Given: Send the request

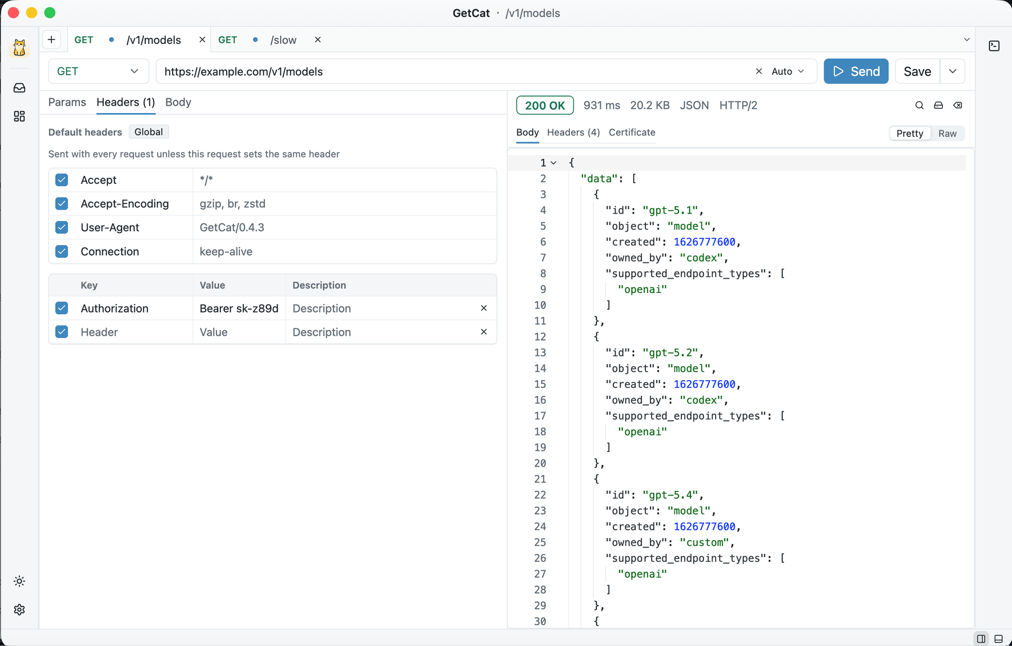Looking at the screenshot, I should 856,71.
